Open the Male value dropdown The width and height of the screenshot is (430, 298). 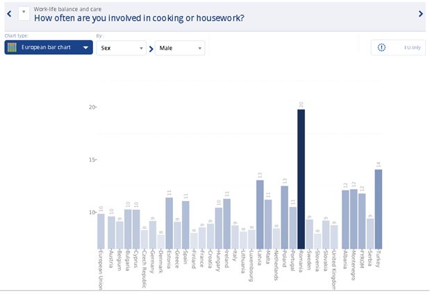pyautogui.click(x=179, y=48)
